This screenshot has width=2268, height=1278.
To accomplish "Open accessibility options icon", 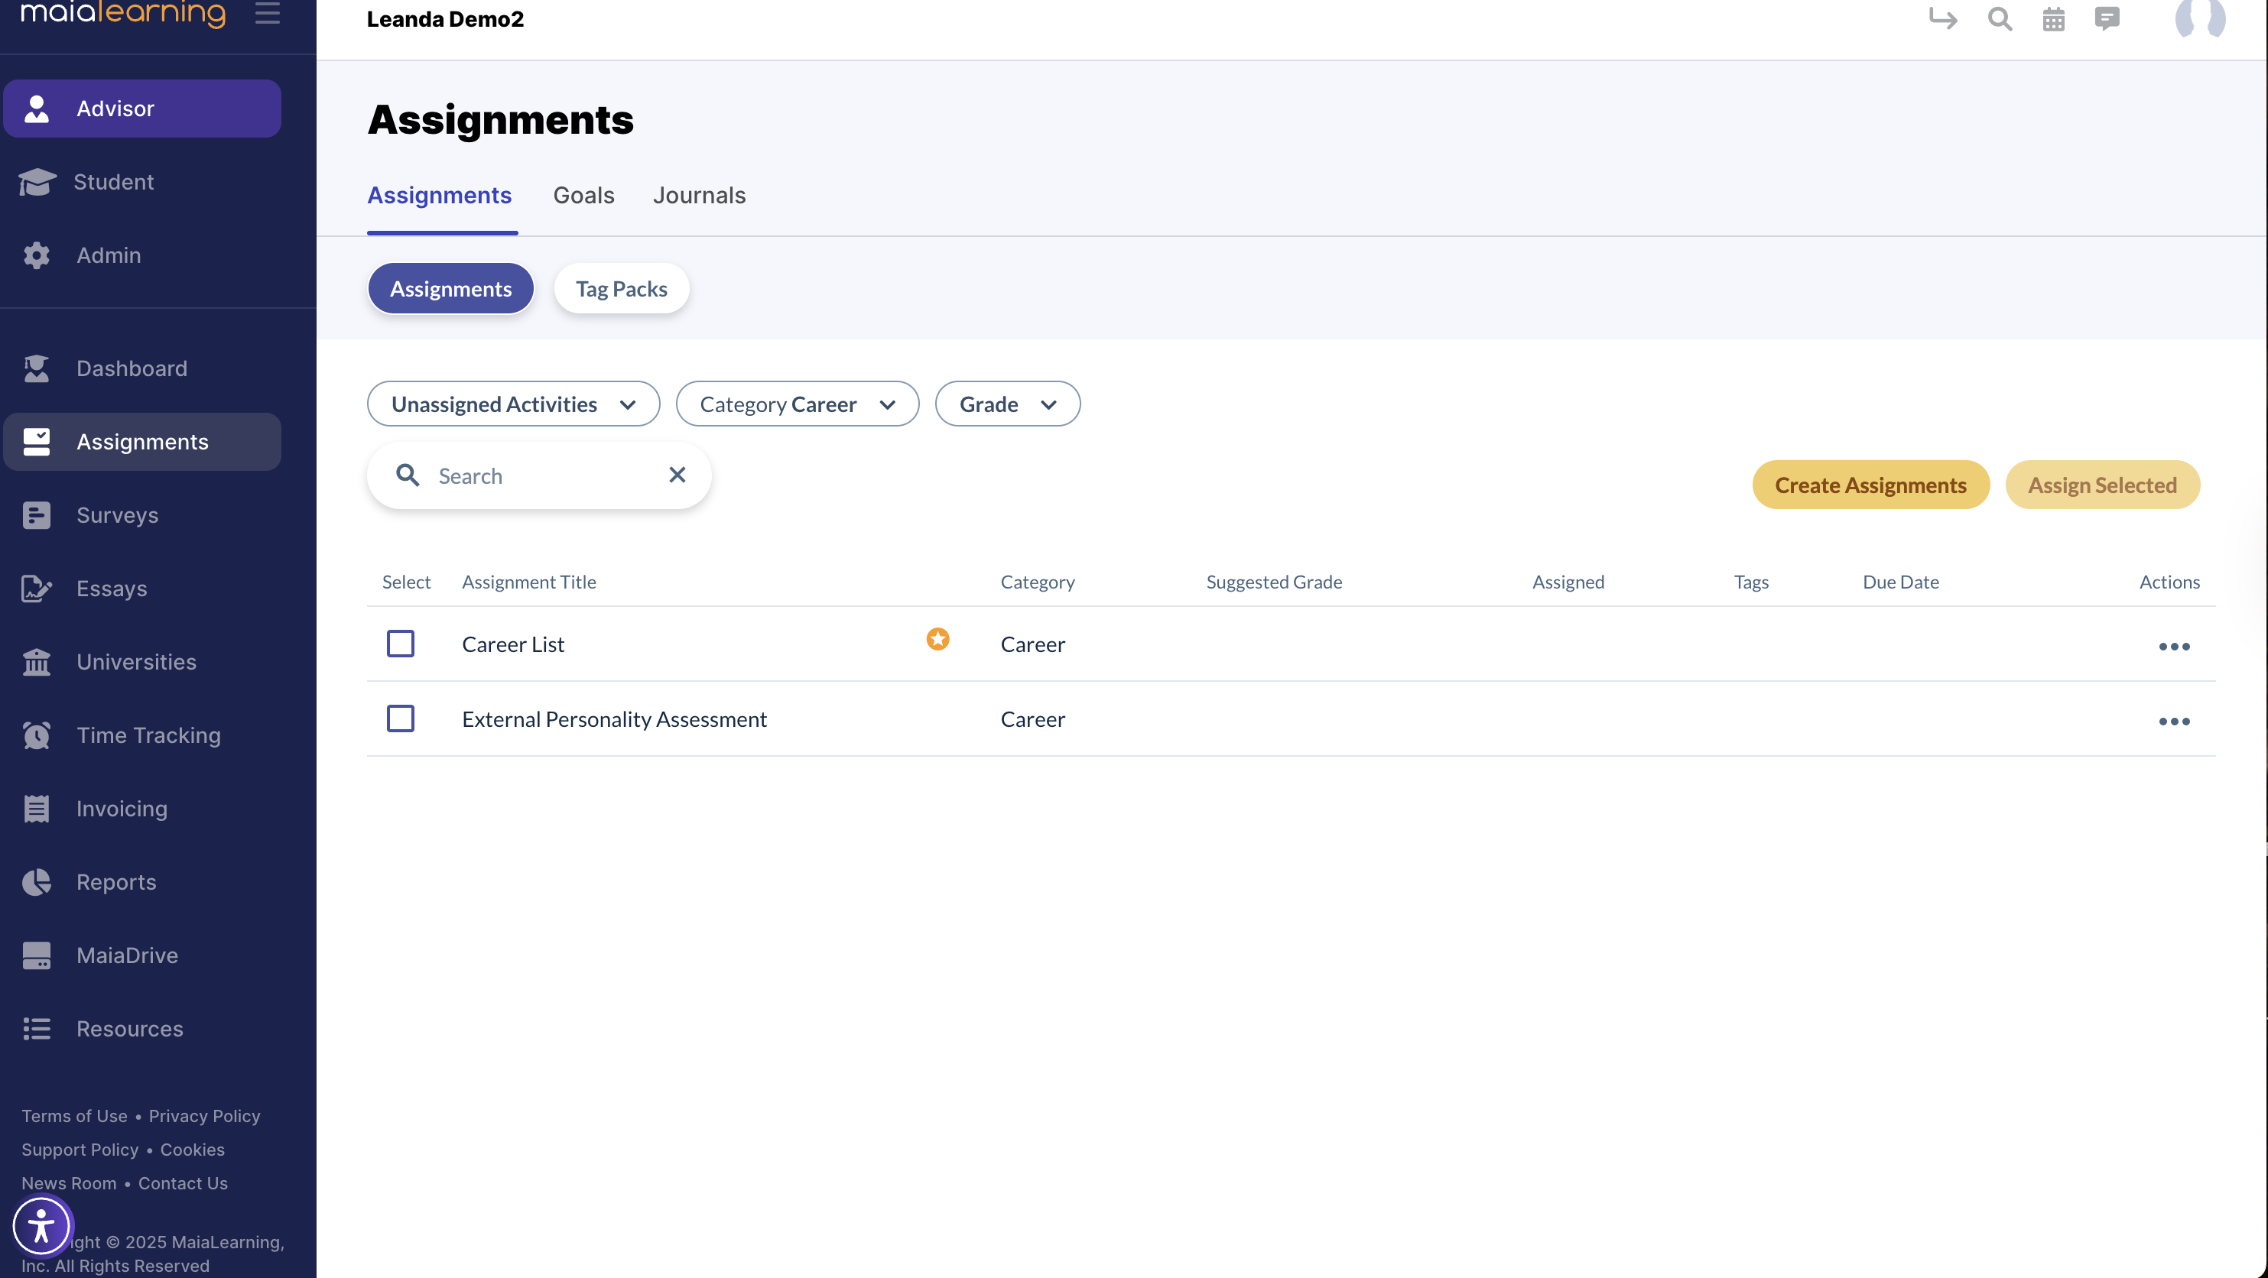I will 41,1225.
